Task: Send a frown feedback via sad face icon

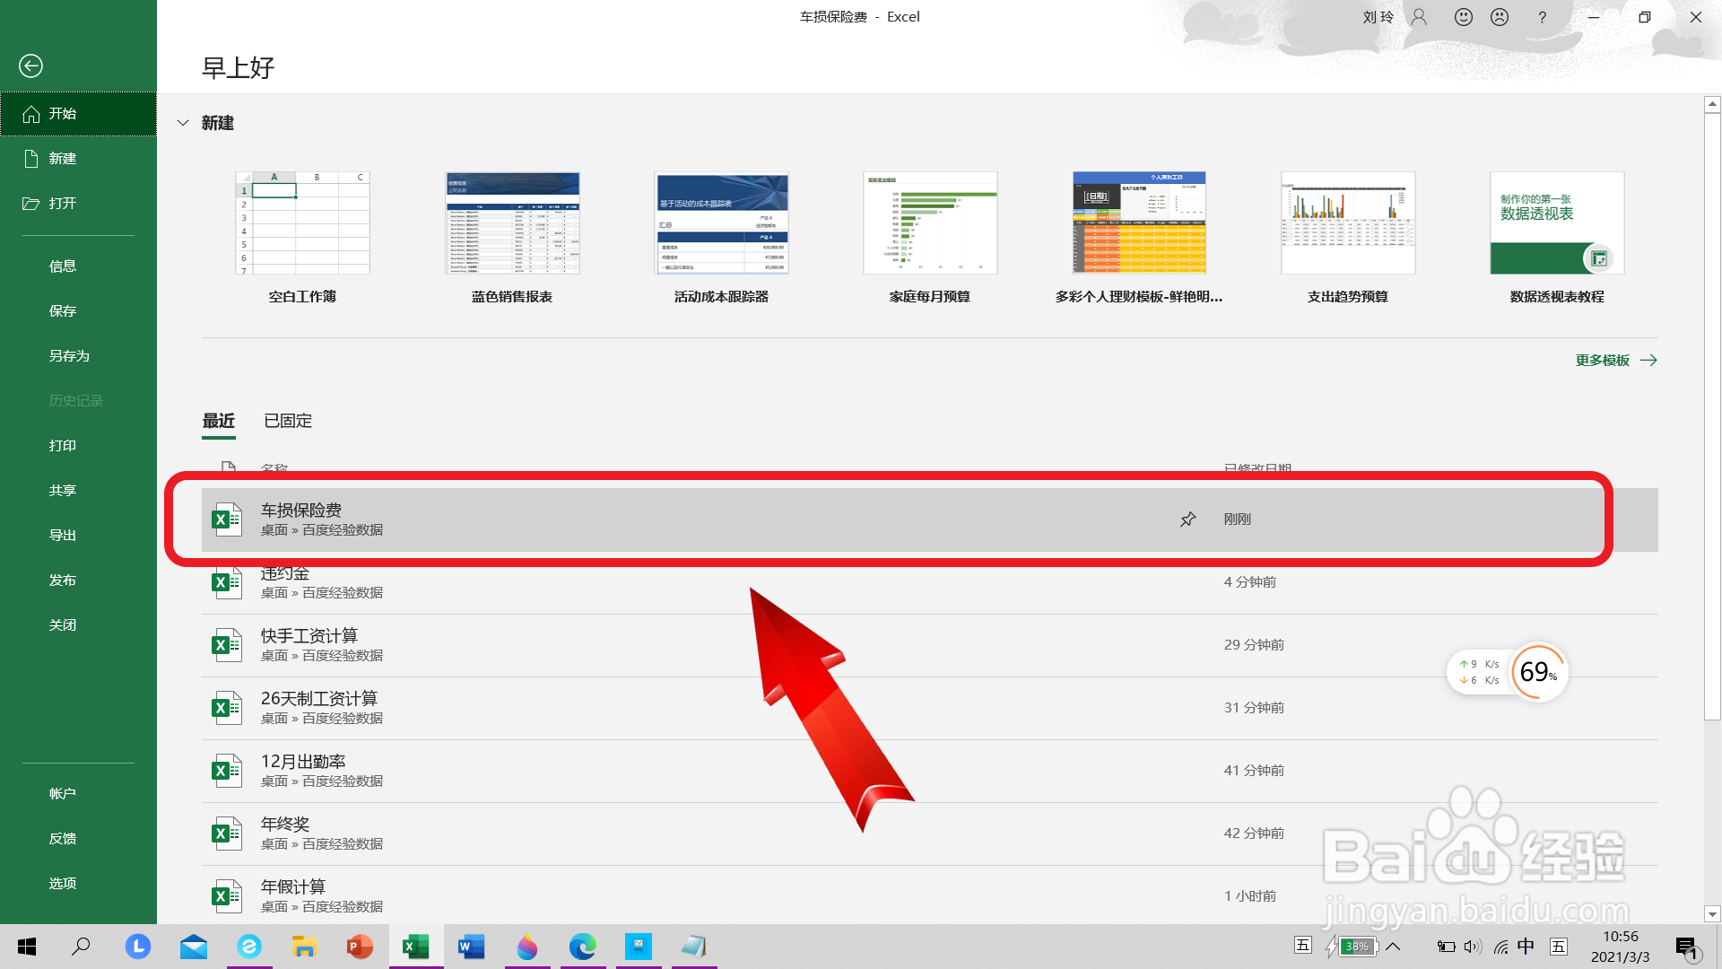Action: pos(1500,17)
